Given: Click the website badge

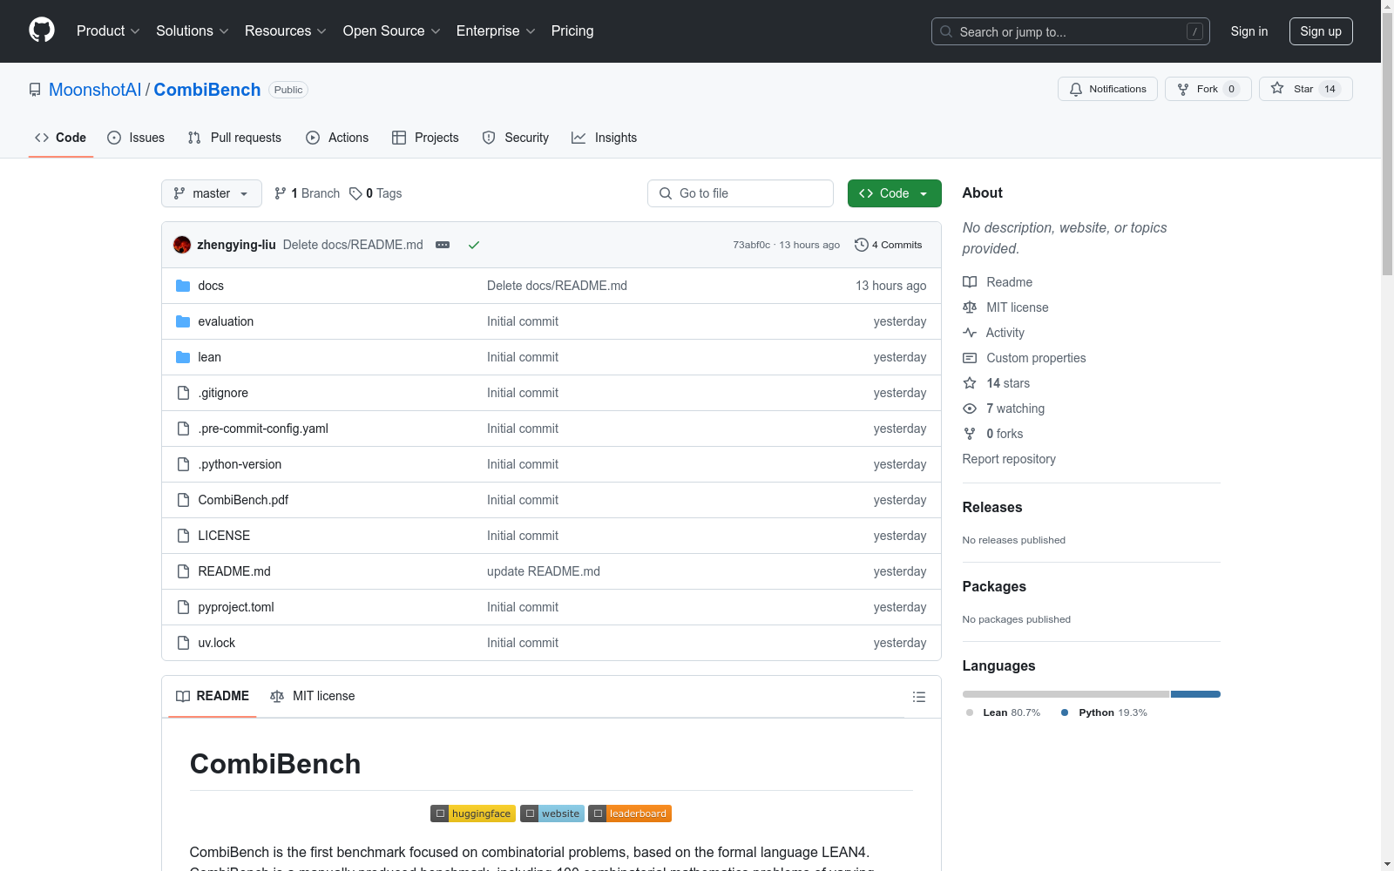Looking at the screenshot, I should [552, 814].
